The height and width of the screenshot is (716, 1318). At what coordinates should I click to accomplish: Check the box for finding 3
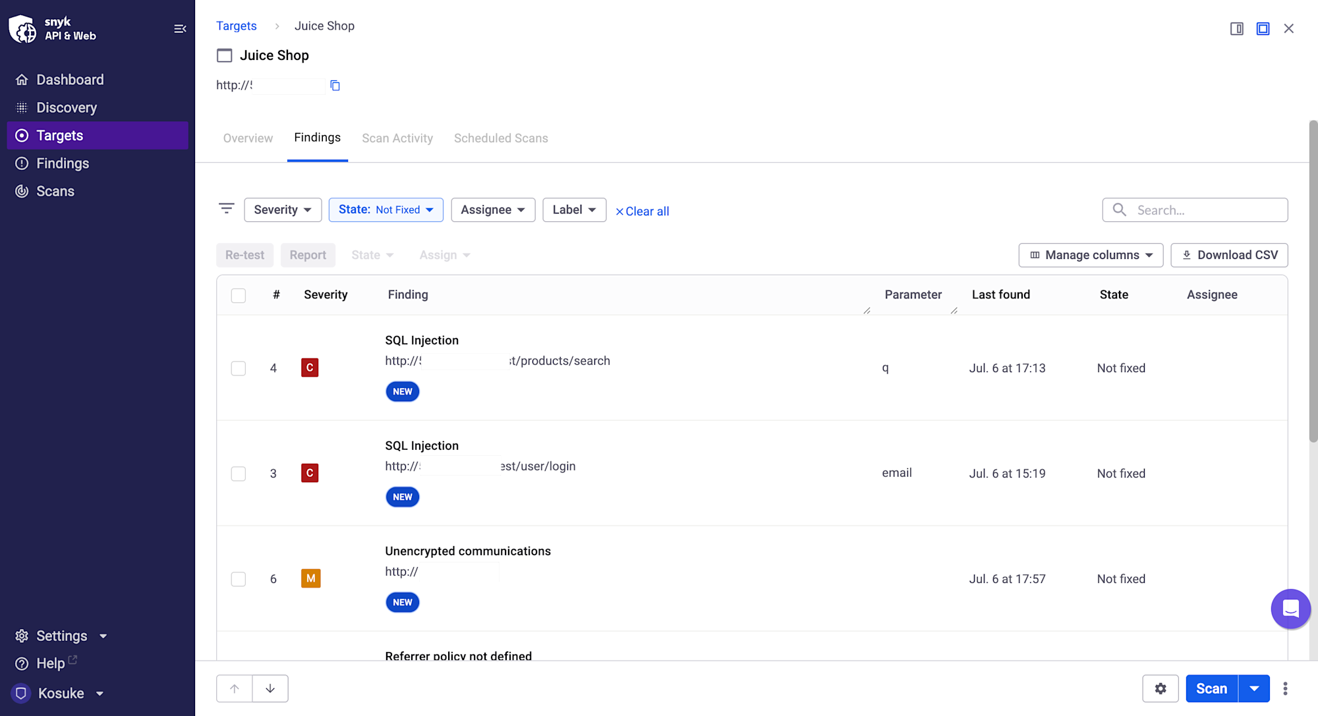pos(239,474)
